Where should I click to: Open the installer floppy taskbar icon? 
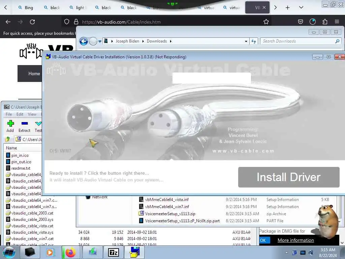pos(135,252)
